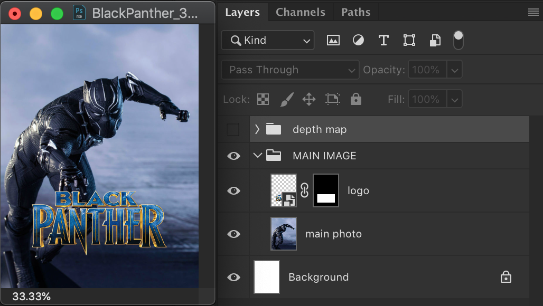The height and width of the screenshot is (306, 543).
Task: Hide the main photo layer
Action: pyautogui.click(x=234, y=234)
